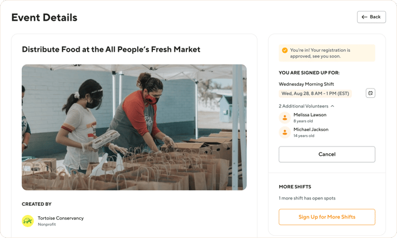Viewport: 397px width, 238px height.
Task: Click the left arrow in Back button
Action: [365, 17]
